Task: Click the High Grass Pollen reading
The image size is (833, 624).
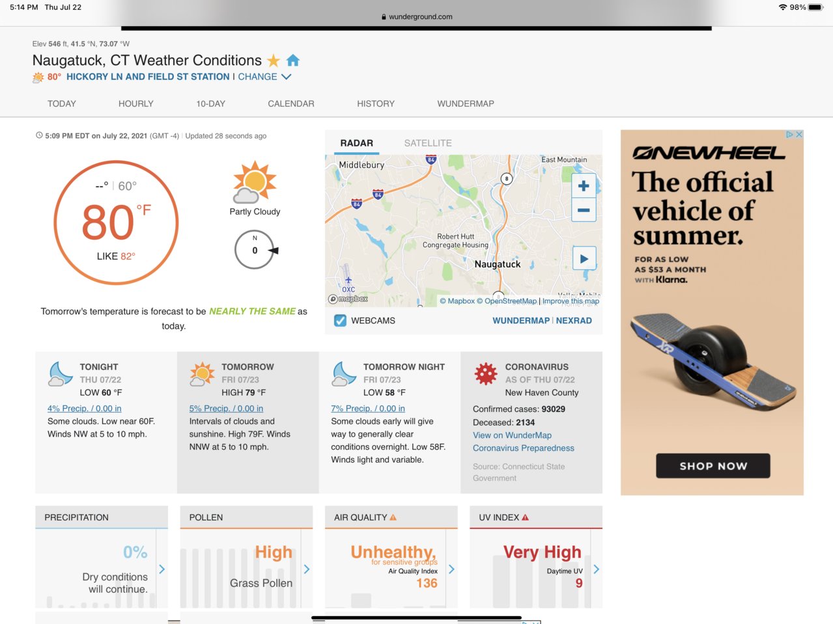Action: pyautogui.click(x=274, y=553)
